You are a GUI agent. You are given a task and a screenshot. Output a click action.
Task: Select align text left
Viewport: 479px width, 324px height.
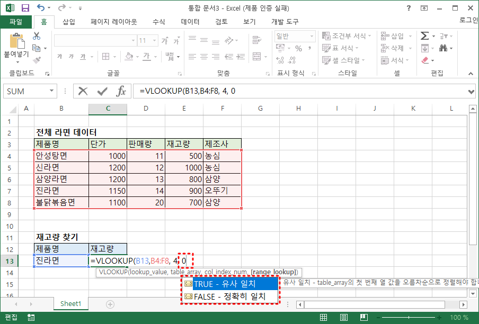coord(192,57)
